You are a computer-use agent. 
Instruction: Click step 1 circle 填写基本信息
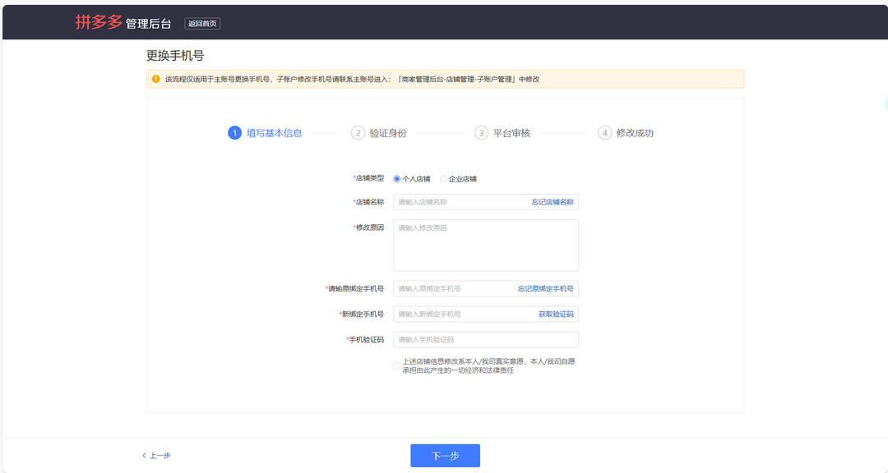[x=234, y=133]
